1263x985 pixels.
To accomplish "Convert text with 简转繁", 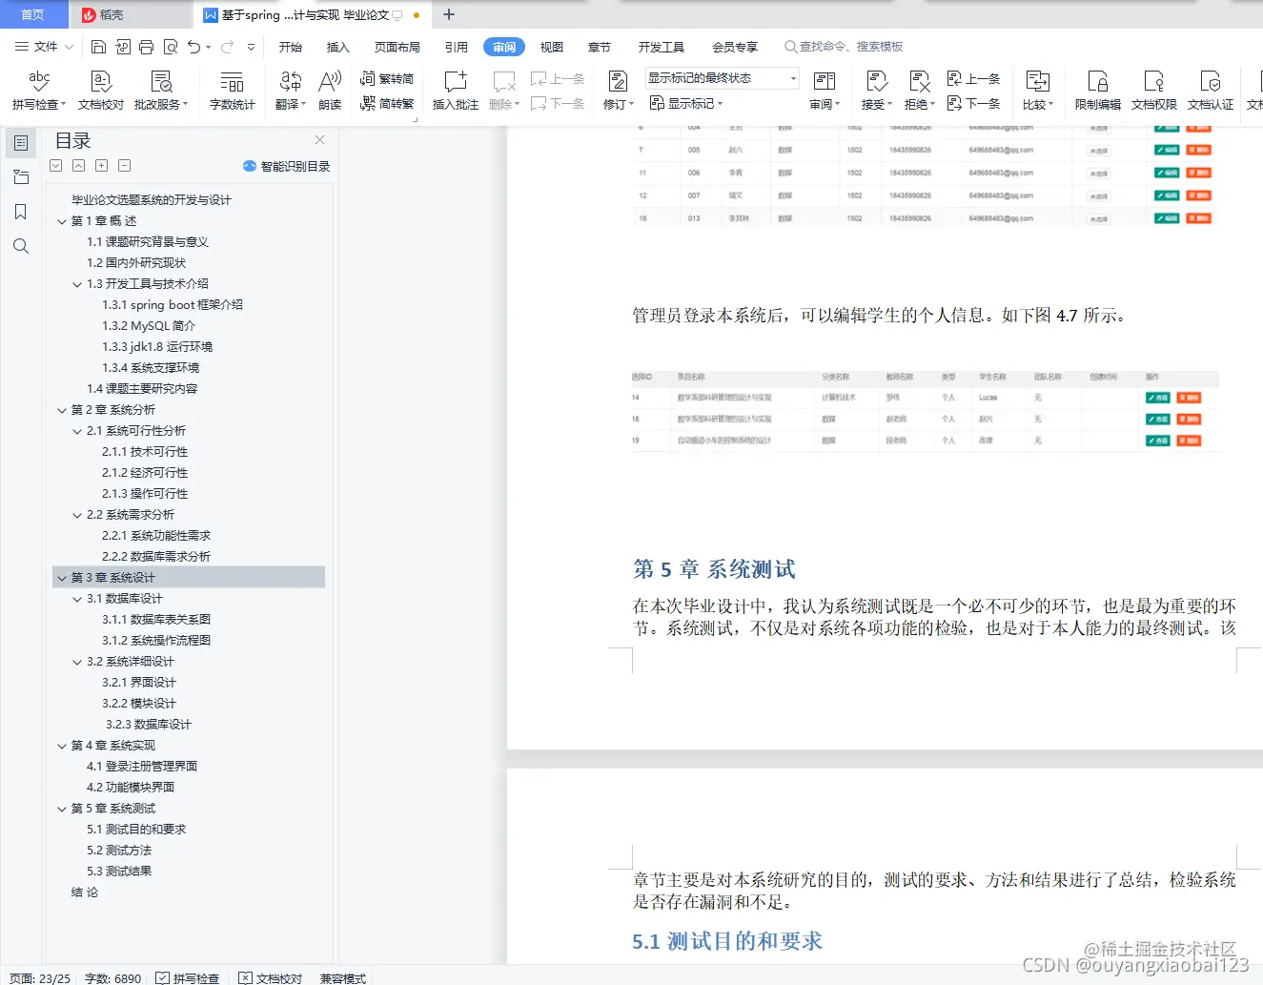I will [387, 103].
